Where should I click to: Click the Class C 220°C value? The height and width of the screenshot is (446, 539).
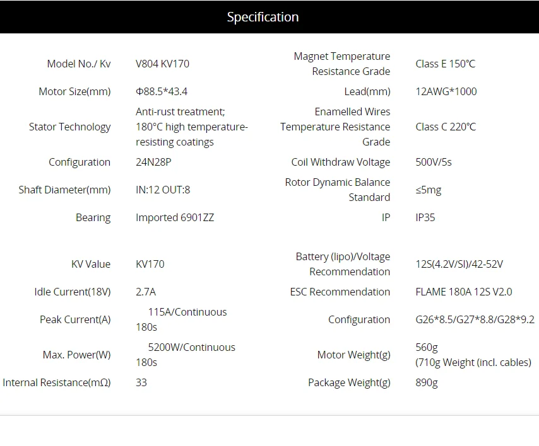click(x=446, y=127)
